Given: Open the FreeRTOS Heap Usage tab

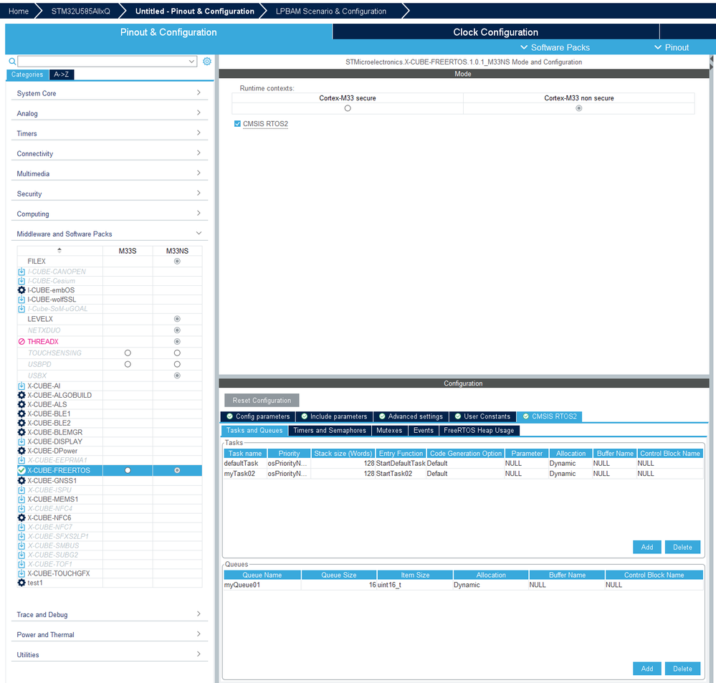Looking at the screenshot, I should click(x=479, y=430).
